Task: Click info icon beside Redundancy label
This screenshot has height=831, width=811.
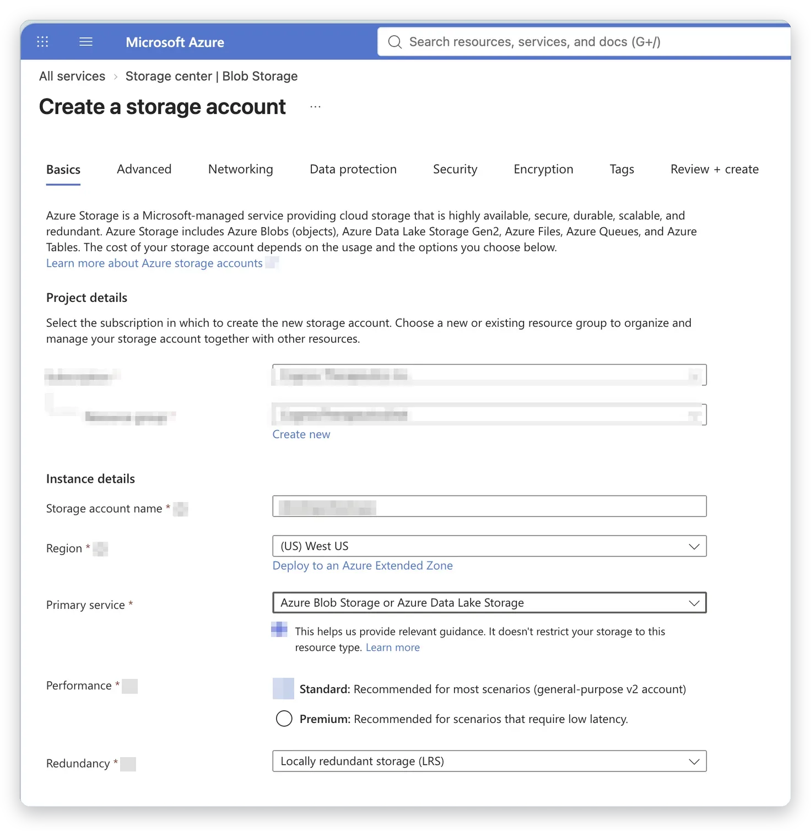Action: tap(128, 764)
